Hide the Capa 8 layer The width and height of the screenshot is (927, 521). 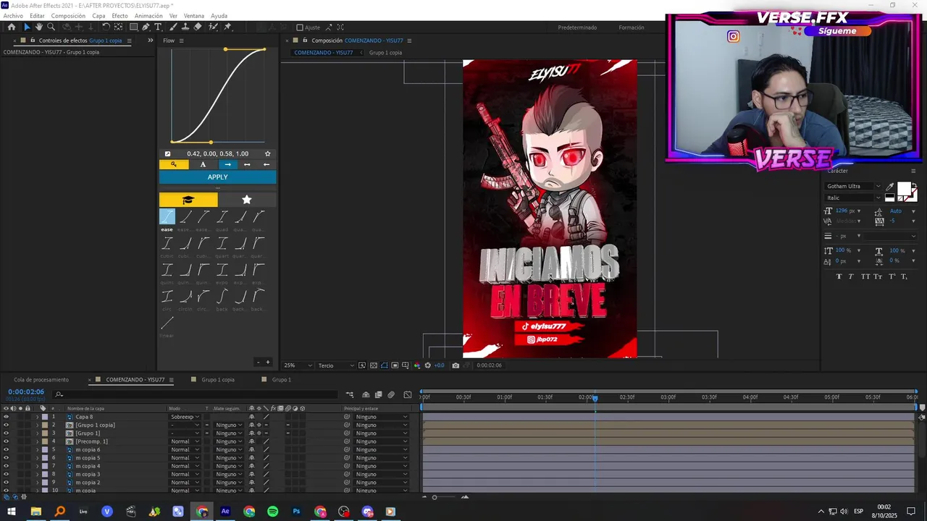click(x=6, y=417)
